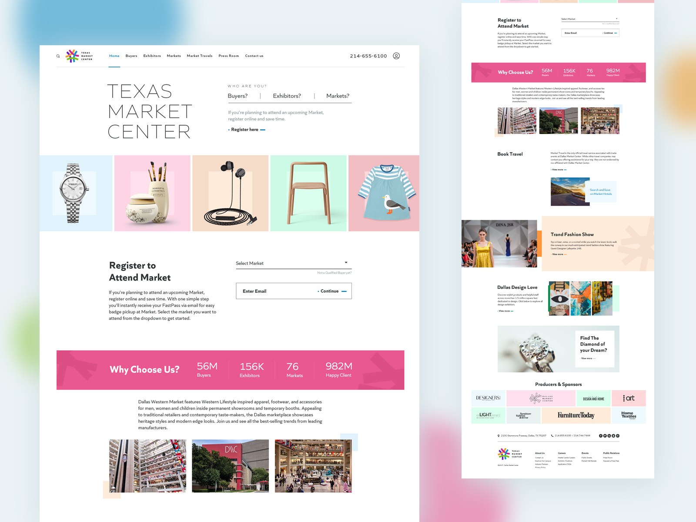
Task: Click the Instagram icon in the footer
Action: pyautogui.click(x=618, y=435)
